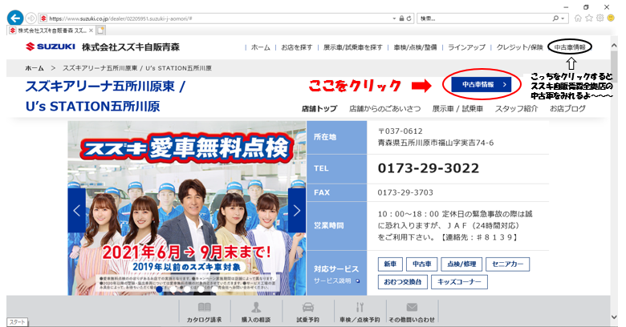The height and width of the screenshot is (327, 626).
Task: Click the 購入の相談 person icon
Action: (x=256, y=307)
